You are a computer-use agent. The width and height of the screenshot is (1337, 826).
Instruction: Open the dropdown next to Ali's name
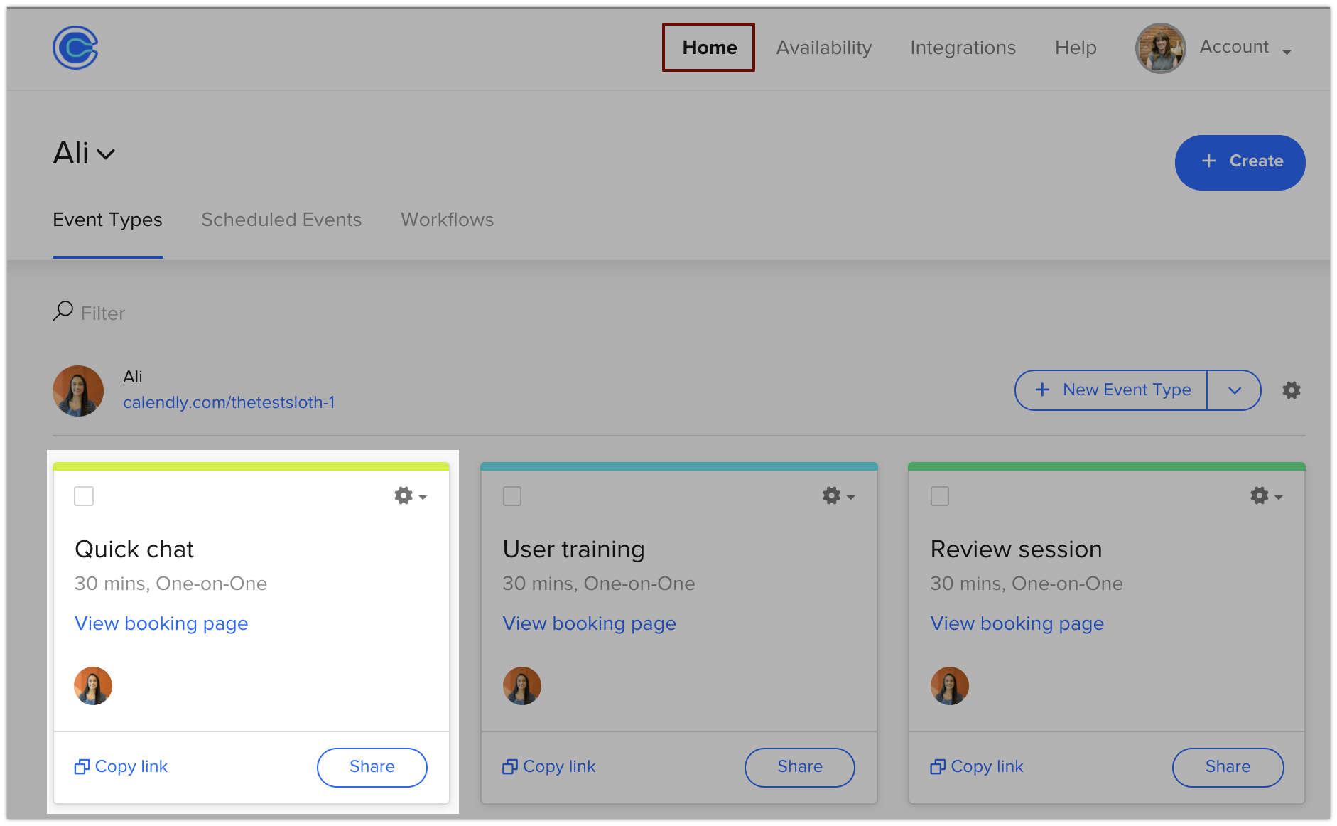coord(107,154)
